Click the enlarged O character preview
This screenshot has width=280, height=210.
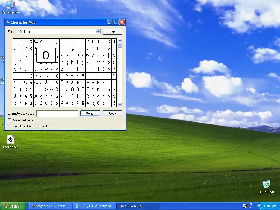[x=46, y=55]
